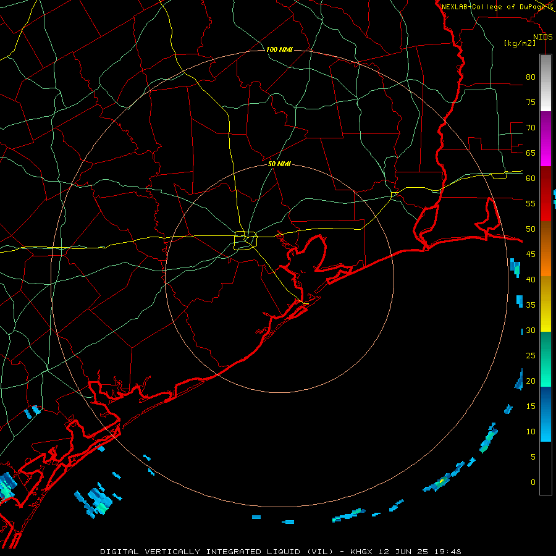Pick the gray-white segment of the color bar

click(x=545, y=83)
